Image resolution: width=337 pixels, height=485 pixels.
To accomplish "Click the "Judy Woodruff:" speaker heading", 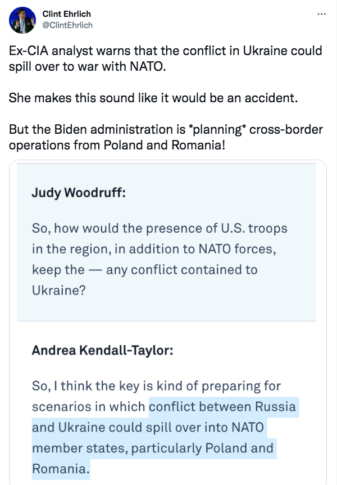I will pos(79,192).
